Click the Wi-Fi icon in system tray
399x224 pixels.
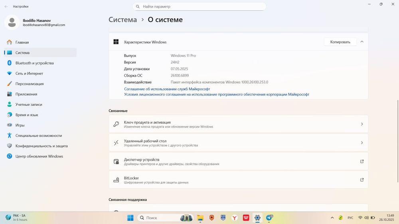pyautogui.click(x=360, y=218)
